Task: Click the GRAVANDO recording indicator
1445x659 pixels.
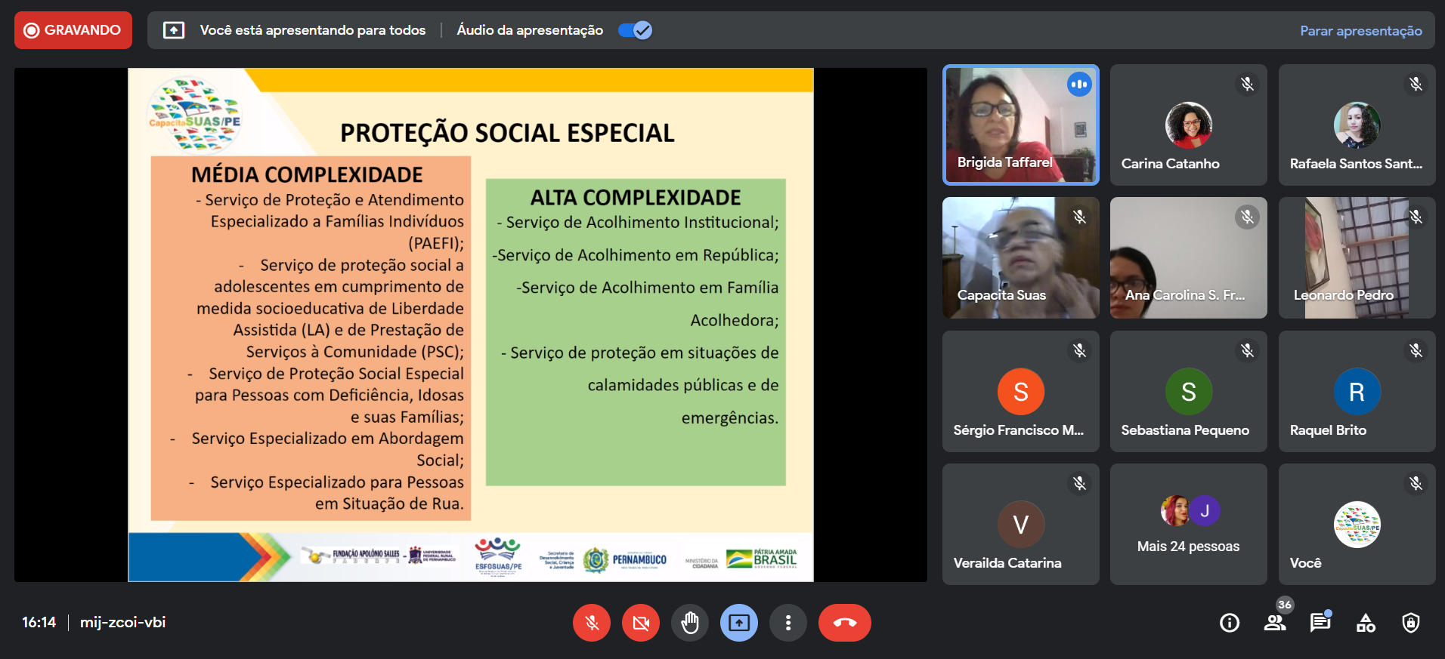Action: click(x=73, y=30)
